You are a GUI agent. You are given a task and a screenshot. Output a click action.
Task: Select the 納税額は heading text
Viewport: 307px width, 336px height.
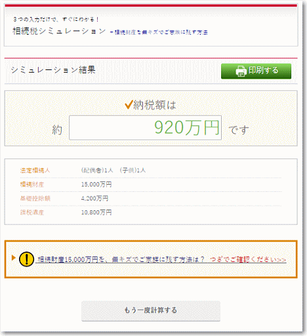pyautogui.click(x=155, y=105)
